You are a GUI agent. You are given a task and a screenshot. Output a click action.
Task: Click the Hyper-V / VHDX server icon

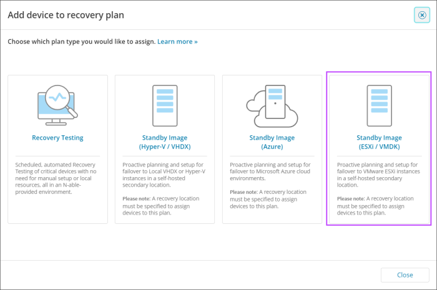164,105
